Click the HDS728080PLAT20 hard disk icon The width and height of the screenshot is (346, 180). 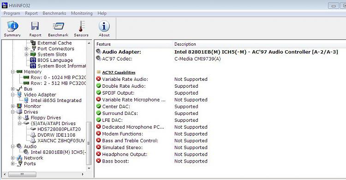coord(33,129)
